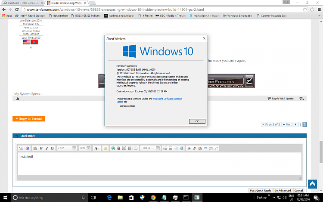Click the page vertical scrollbar thumb
Viewport: 323px width, 202px height.
(x=321, y=152)
